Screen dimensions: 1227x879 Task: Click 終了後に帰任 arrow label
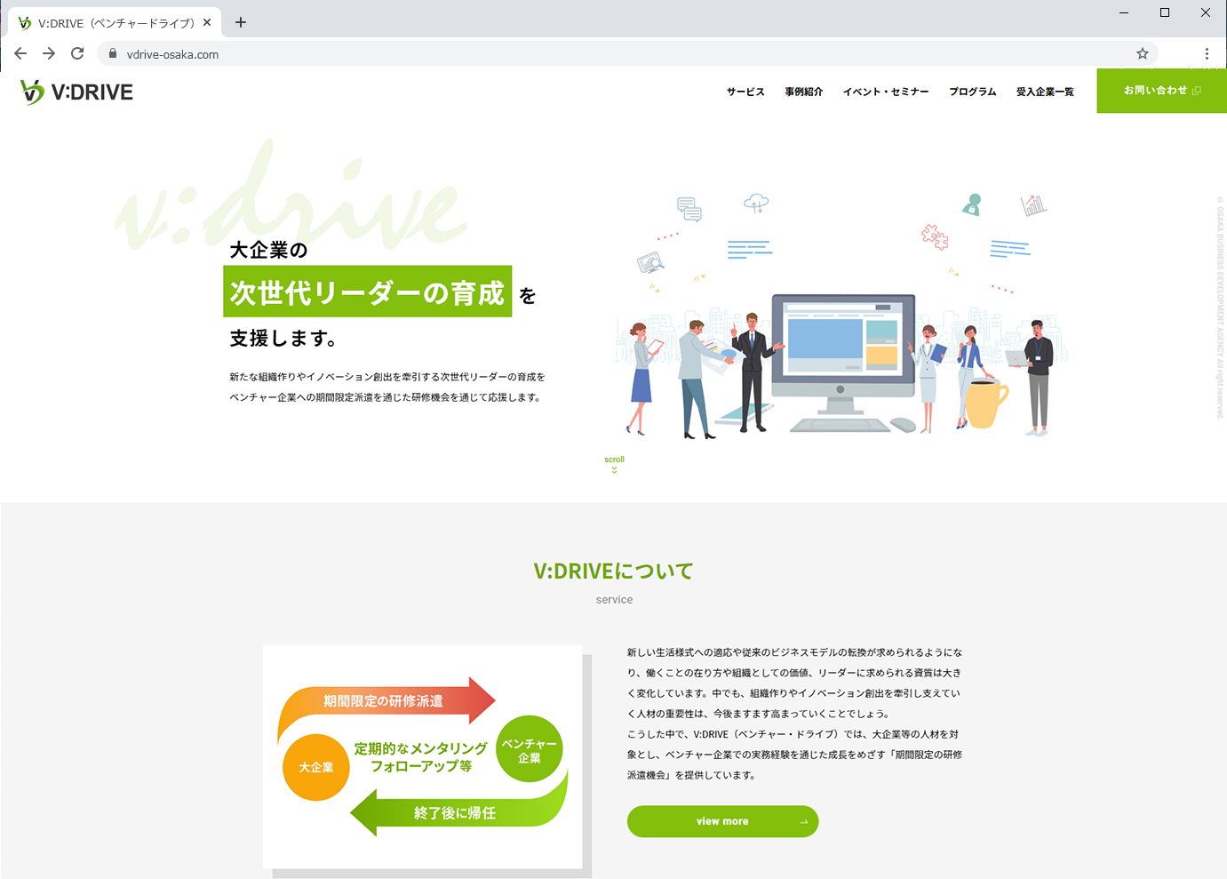(455, 812)
